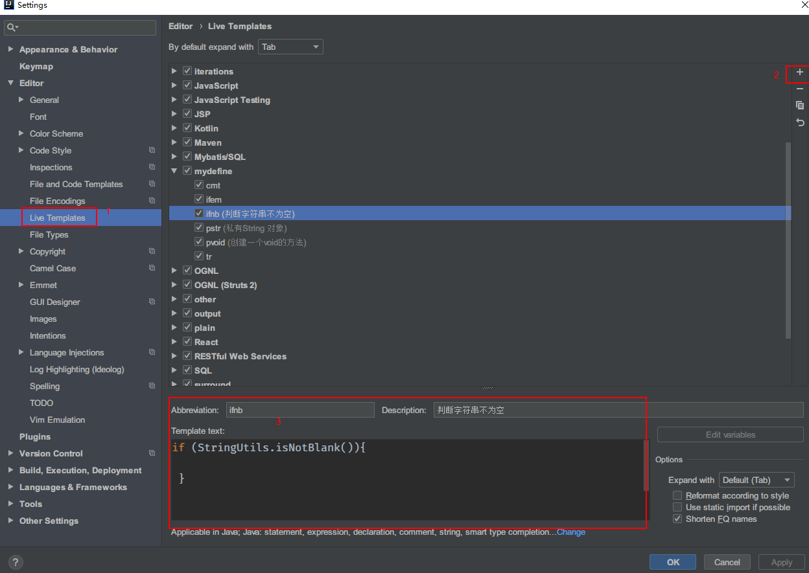Disable the cmt template checkbox

(199, 185)
